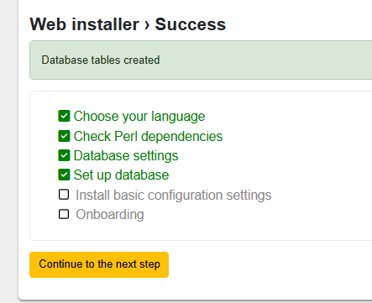Screen dimensions: 372x303
Task: Click the greyed Onboarding step label
Action: [110, 215]
